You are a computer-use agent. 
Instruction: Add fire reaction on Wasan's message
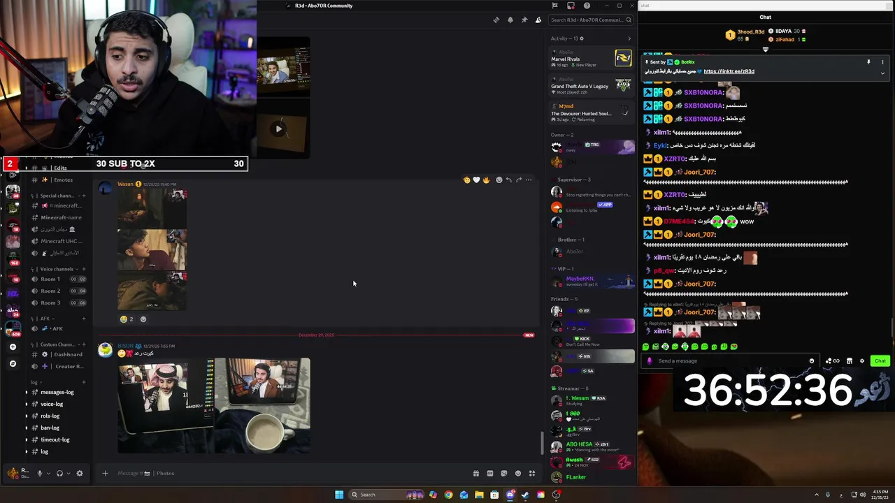[486, 180]
